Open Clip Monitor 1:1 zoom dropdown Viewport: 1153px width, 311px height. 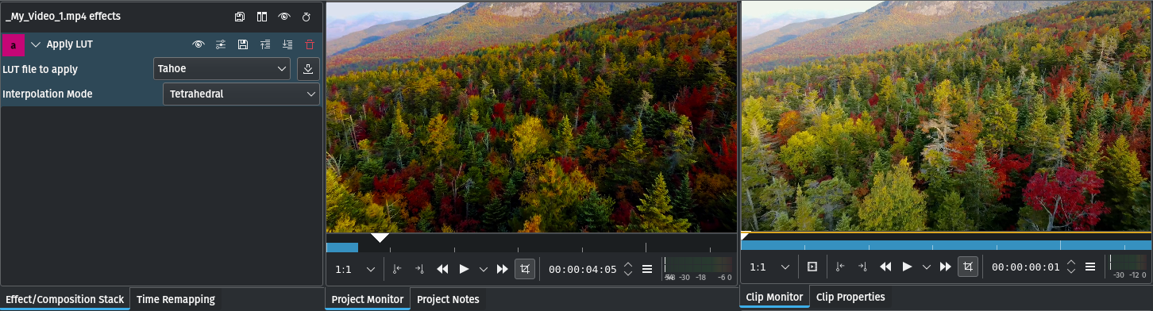[769, 267]
